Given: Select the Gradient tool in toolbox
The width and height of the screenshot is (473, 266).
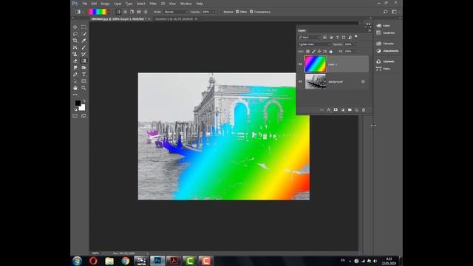Looking at the screenshot, I should (x=84, y=61).
